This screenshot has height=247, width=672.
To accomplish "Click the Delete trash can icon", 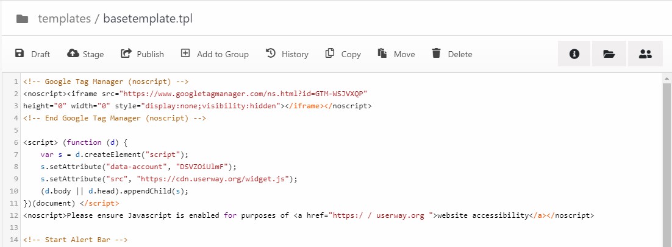I will tap(436, 54).
